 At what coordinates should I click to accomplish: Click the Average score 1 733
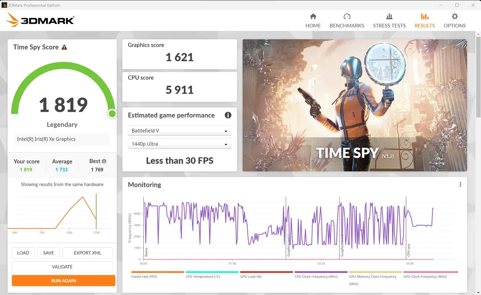tap(62, 169)
